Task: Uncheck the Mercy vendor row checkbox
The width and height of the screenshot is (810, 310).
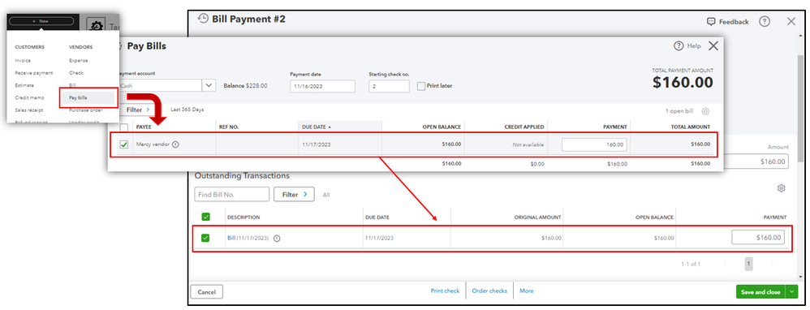Action: click(x=124, y=144)
